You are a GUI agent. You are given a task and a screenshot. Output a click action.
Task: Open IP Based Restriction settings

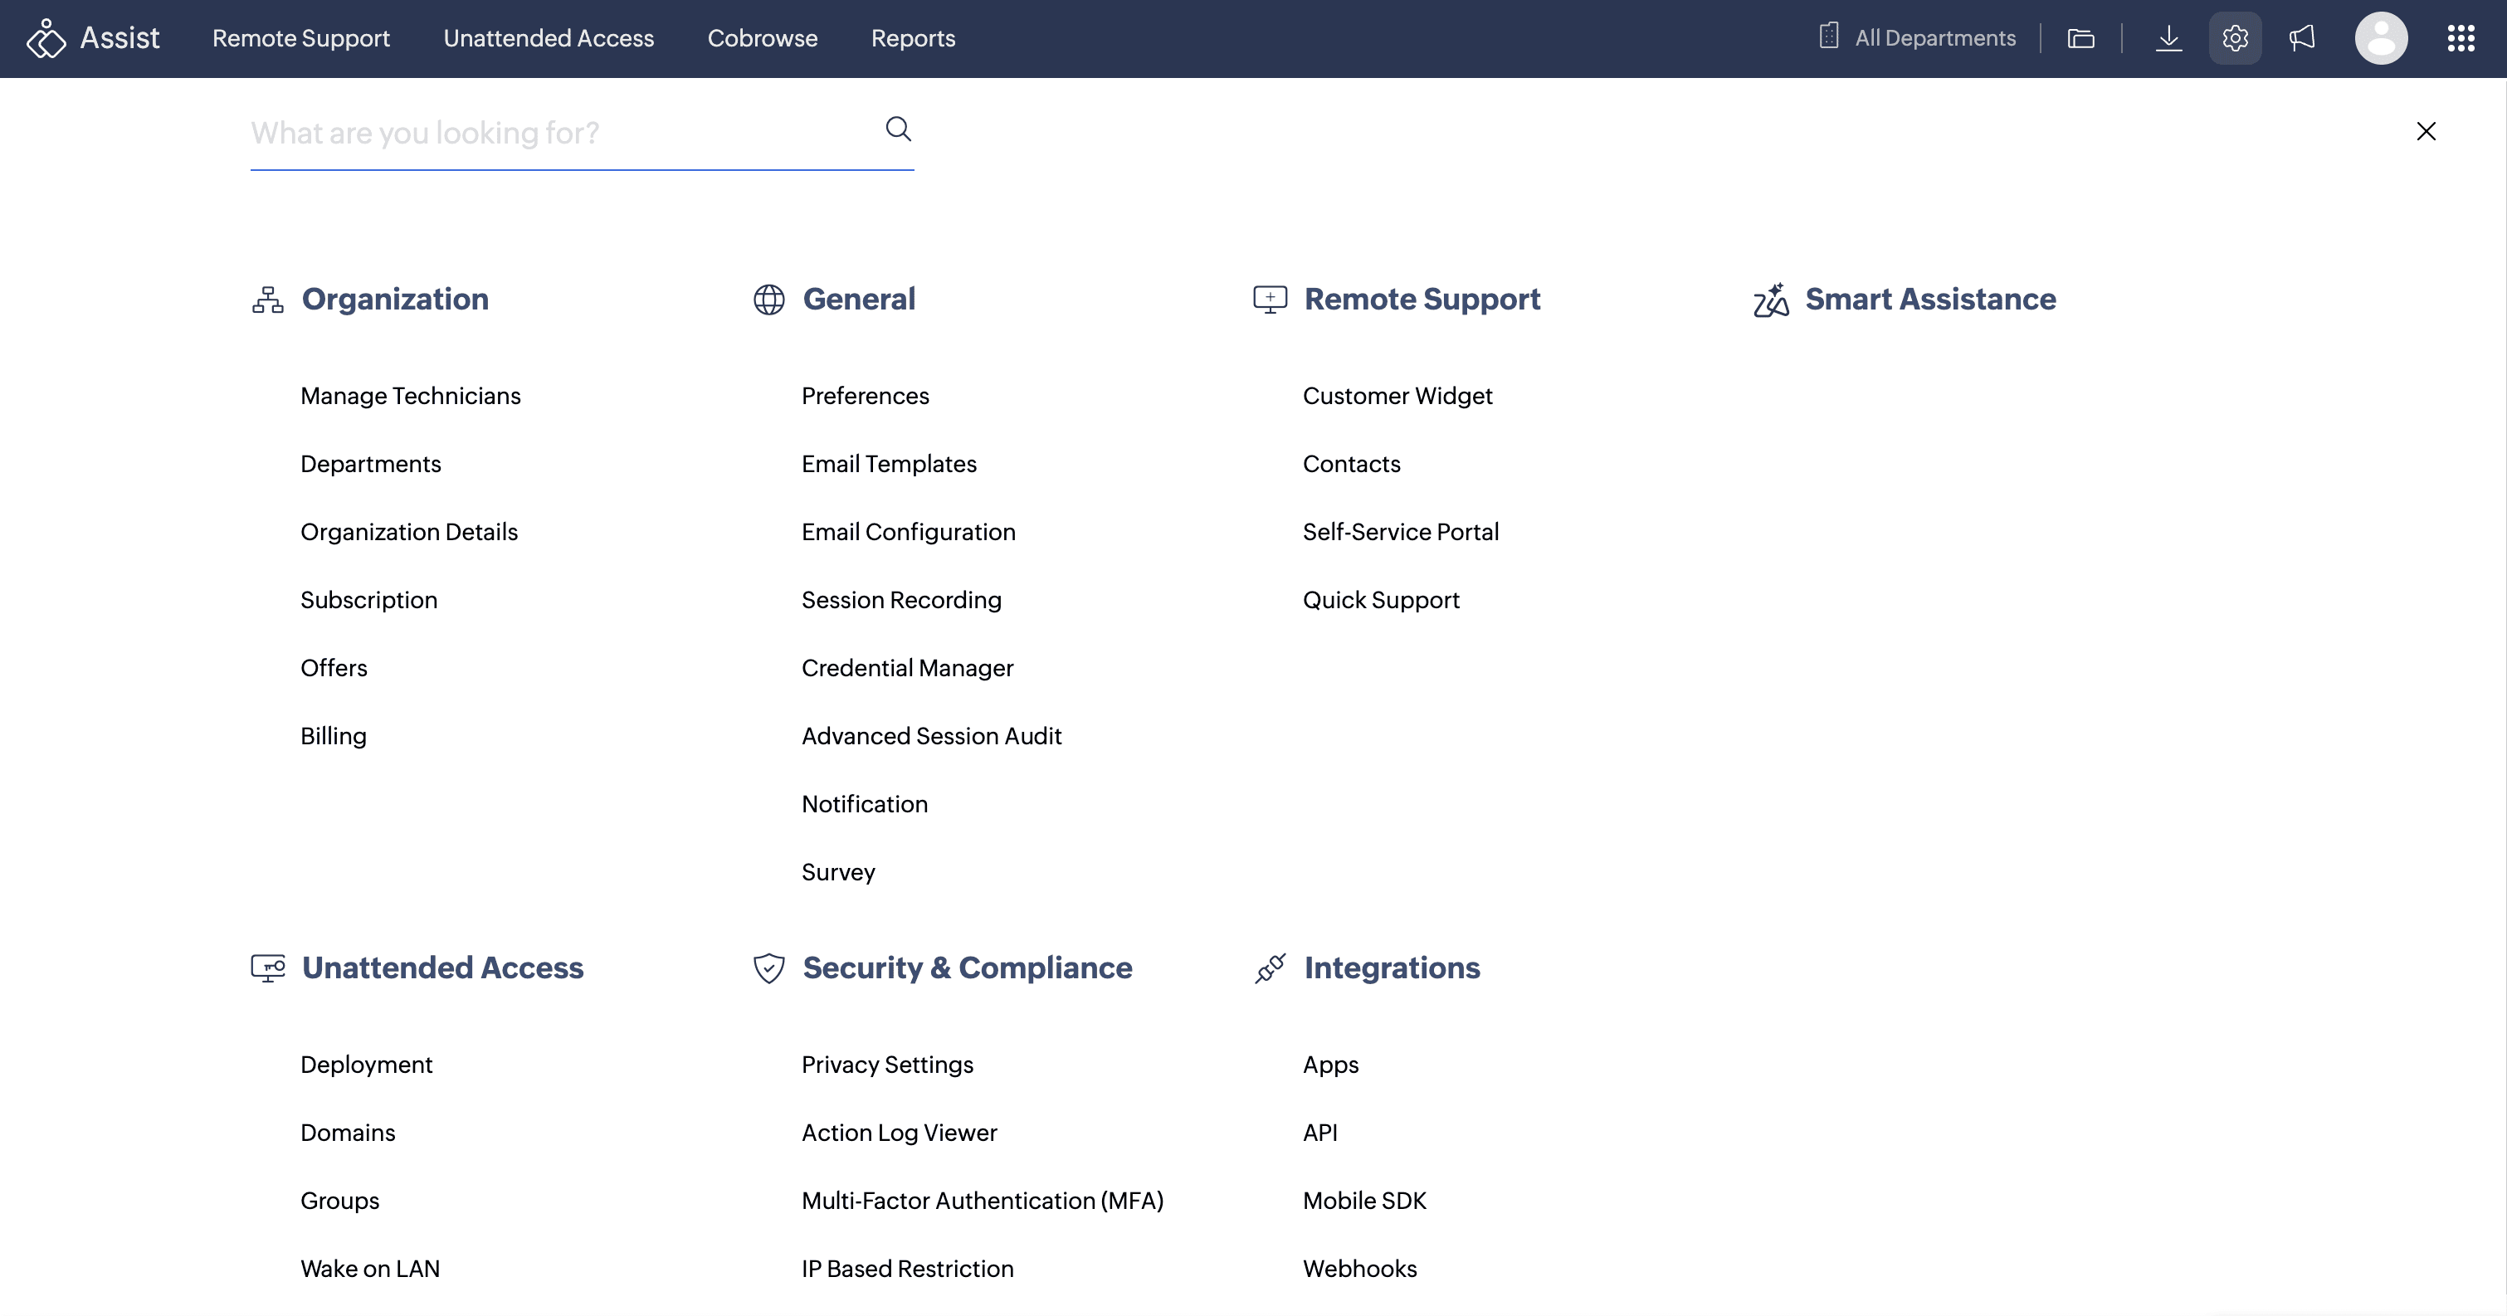click(908, 1270)
